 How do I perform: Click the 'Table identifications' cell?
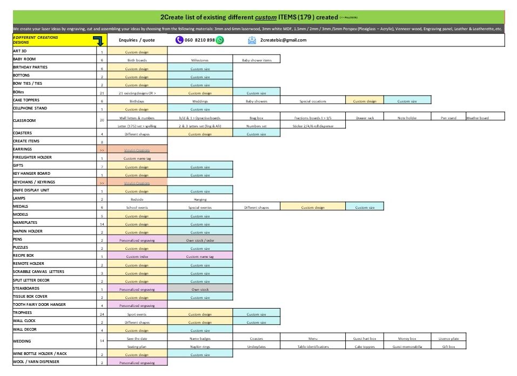coord(313,346)
